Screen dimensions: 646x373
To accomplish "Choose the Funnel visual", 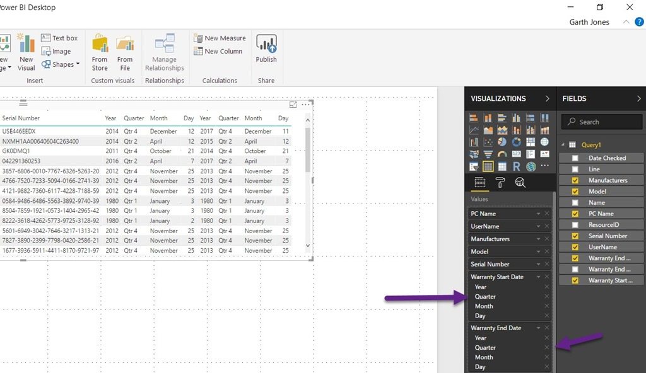I will pyautogui.click(x=488, y=154).
